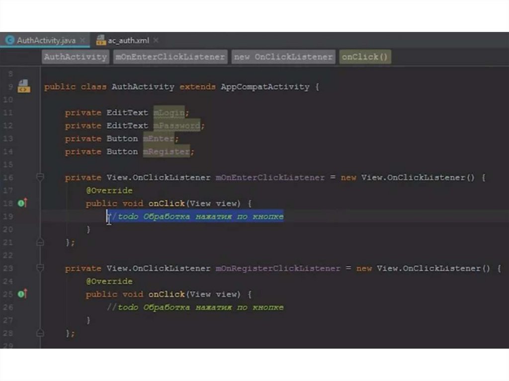Open related XML file gutter icon on line 9
509x381 pixels.
[24, 86]
